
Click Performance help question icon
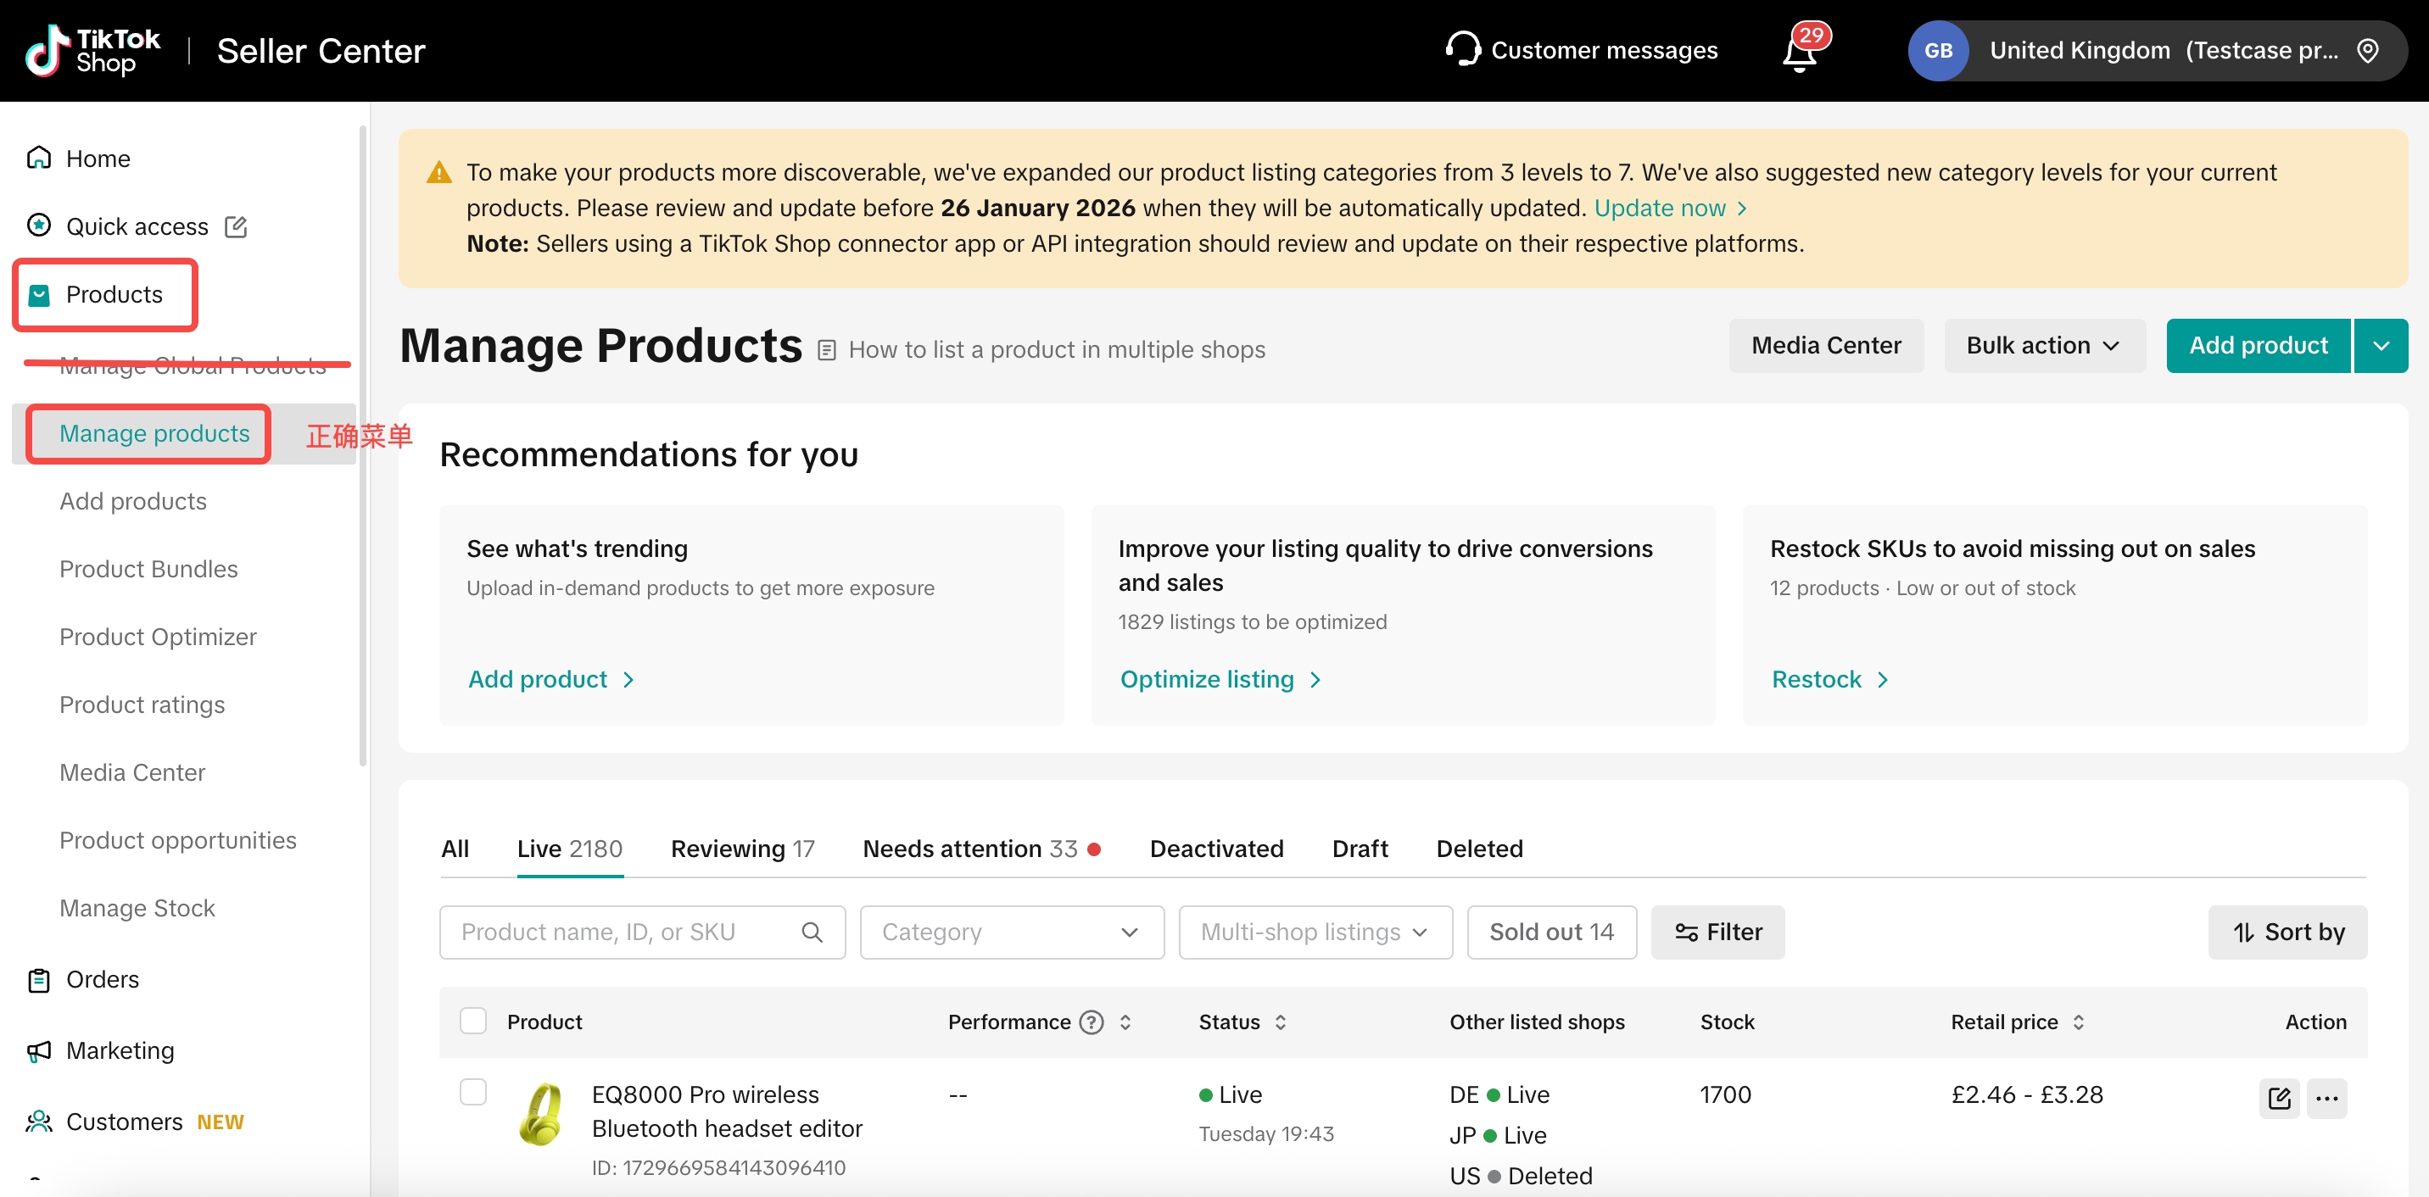[1091, 1022]
